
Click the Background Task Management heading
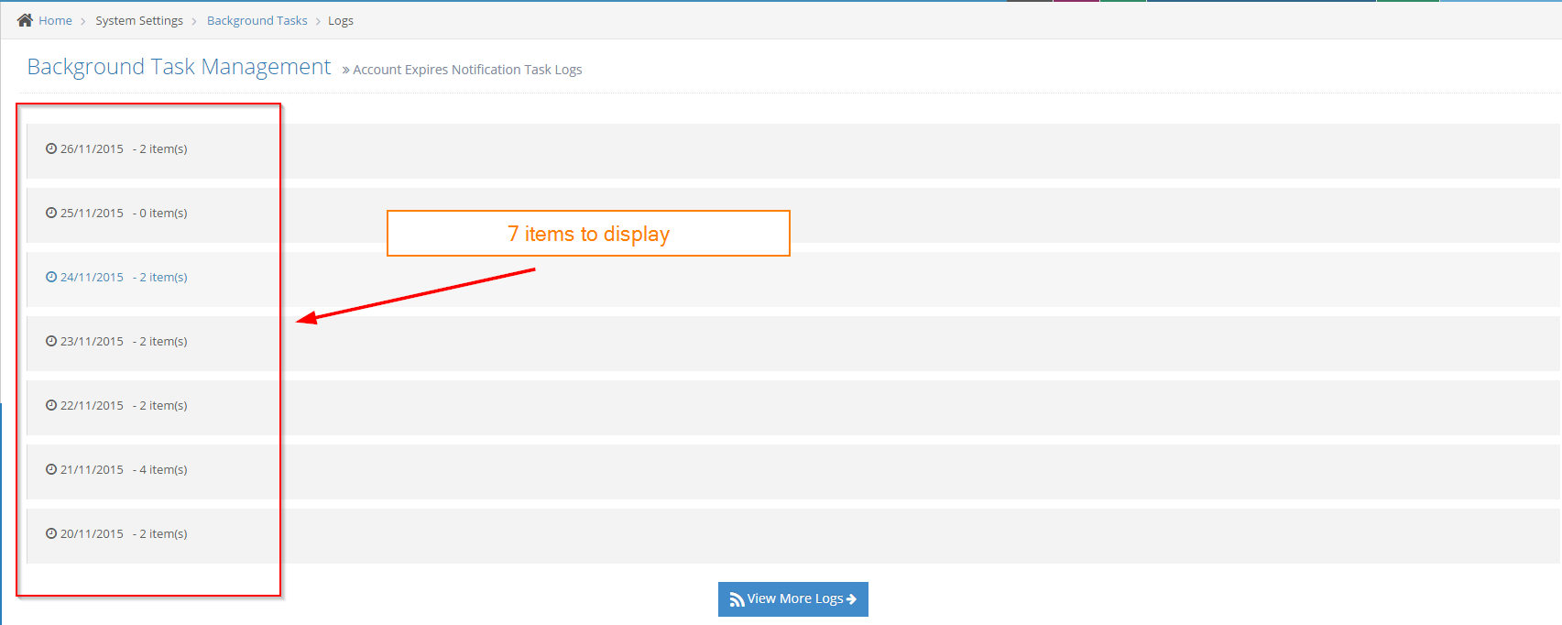coord(179,67)
